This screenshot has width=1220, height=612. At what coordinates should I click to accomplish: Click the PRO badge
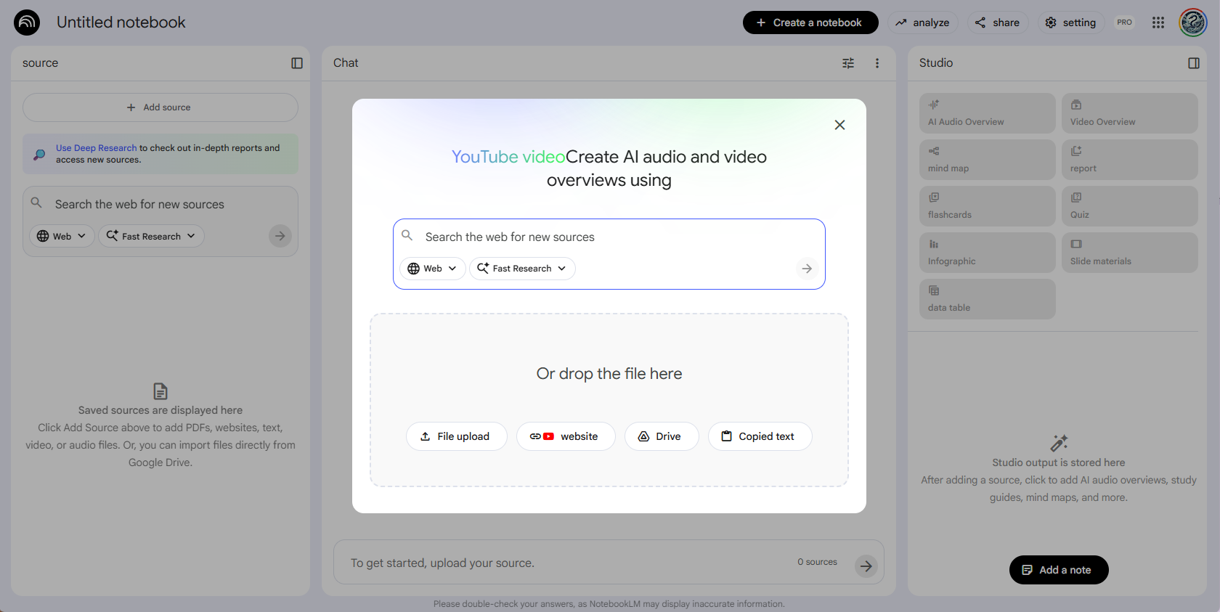click(1125, 23)
